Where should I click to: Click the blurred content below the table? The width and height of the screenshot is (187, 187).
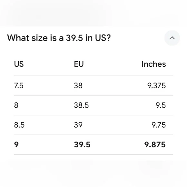pos(93,171)
